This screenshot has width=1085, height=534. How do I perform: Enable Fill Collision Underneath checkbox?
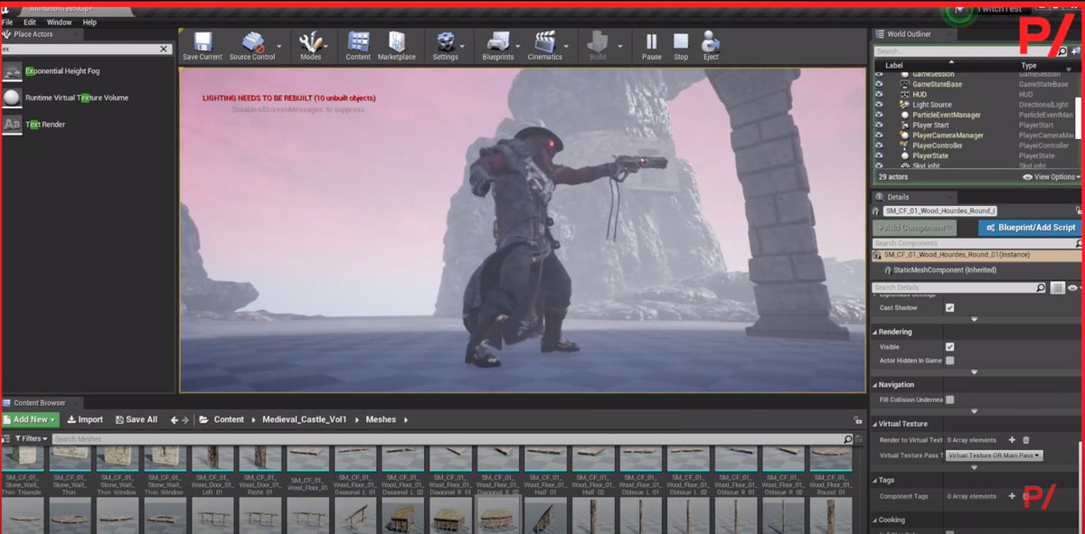tap(949, 399)
